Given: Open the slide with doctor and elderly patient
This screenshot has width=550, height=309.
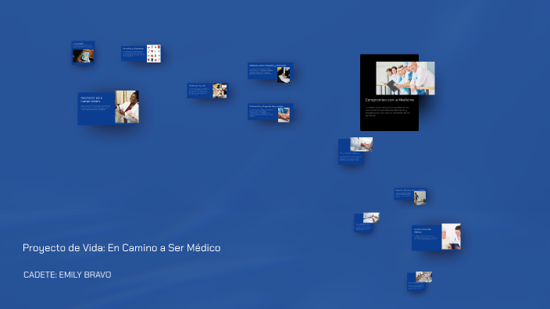Looking at the screenshot, I should (x=436, y=237).
